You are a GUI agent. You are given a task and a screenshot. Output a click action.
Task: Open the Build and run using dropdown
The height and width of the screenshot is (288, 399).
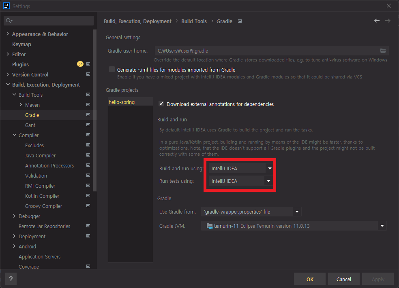pyautogui.click(x=241, y=168)
